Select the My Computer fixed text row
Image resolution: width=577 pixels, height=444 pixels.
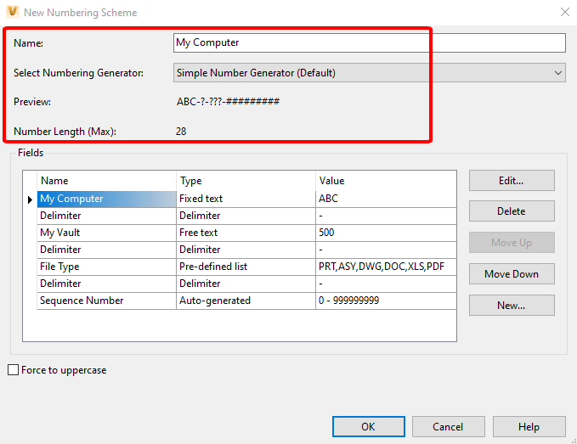246,199
